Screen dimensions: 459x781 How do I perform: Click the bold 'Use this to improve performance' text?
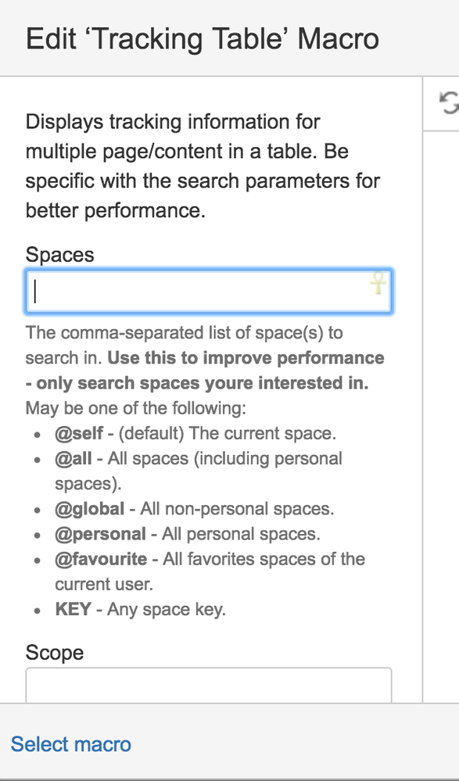(x=246, y=358)
